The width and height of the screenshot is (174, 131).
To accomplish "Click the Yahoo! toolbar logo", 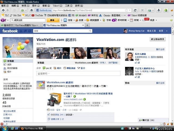I will coord(3,20).
